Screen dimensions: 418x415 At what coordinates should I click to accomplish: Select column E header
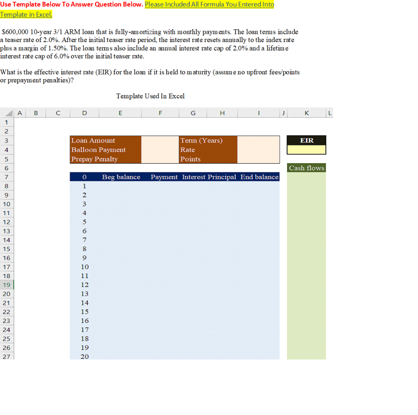(x=120, y=113)
